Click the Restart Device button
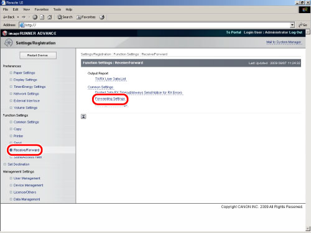The image size is (311, 233). click(38, 55)
